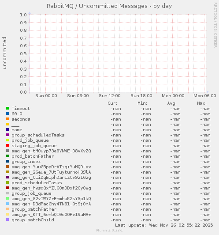Click amq_gen_tM0uyp73e8VNWE_D8vXvZQ legend entry

click(x=51, y=151)
